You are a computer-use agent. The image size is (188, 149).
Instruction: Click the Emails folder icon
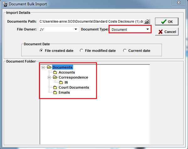point(55,92)
